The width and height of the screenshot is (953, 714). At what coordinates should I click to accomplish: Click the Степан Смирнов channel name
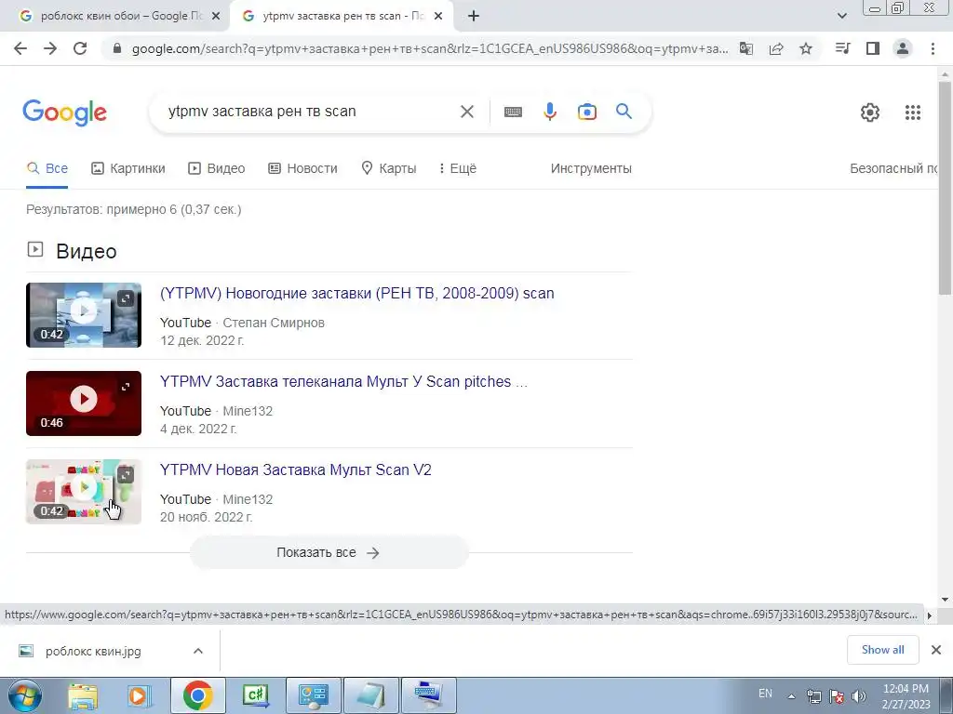[274, 323]
